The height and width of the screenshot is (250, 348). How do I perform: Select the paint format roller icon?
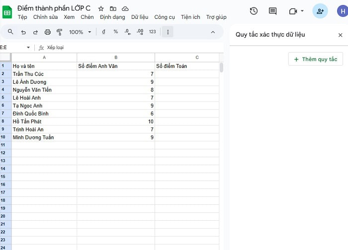click(x=60, y=32)
